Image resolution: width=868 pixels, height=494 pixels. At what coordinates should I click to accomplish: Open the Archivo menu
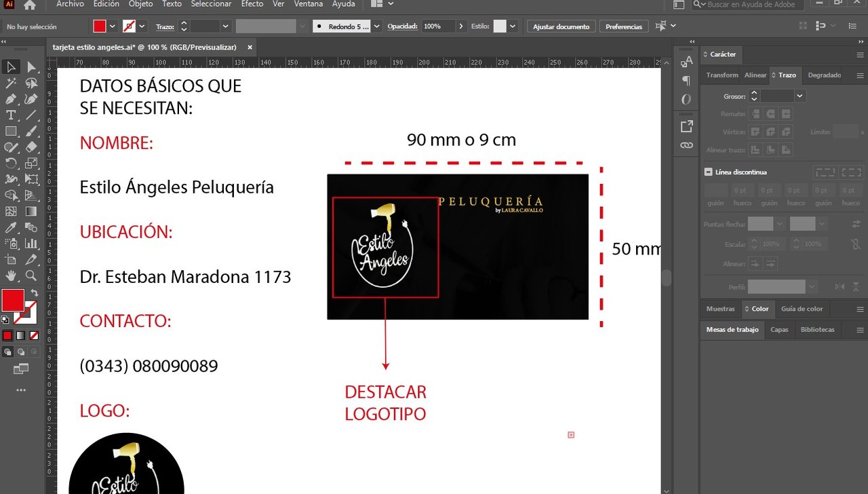coord(70,4)
